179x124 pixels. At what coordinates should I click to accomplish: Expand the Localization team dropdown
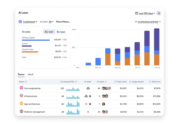30,22
